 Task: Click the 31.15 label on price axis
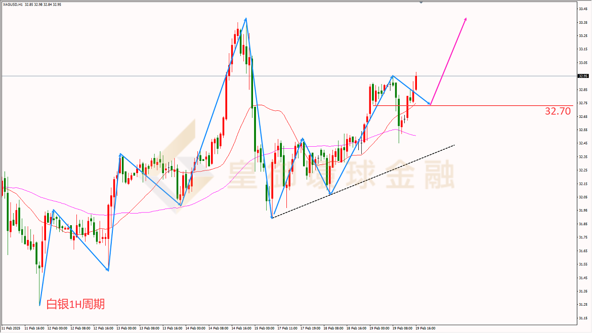[x=583, y=318]
